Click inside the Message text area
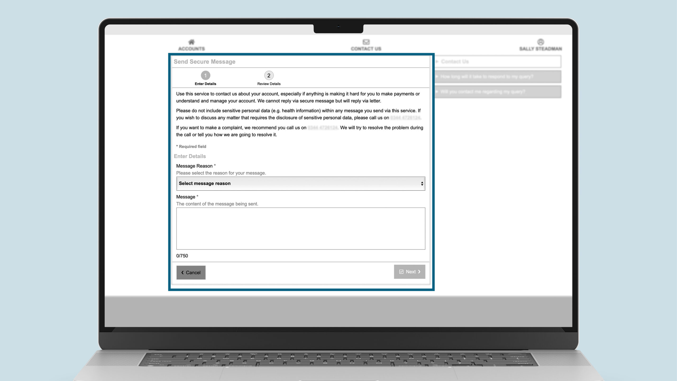This screenshot has height=381, width=677. point(300,228)
